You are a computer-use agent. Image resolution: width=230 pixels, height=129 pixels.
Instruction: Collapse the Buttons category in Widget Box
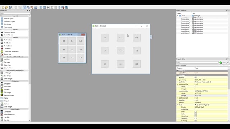(x=1, y=37)
